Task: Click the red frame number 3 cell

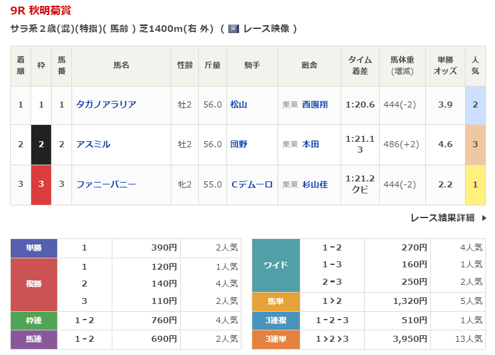Action: point(41,184)
